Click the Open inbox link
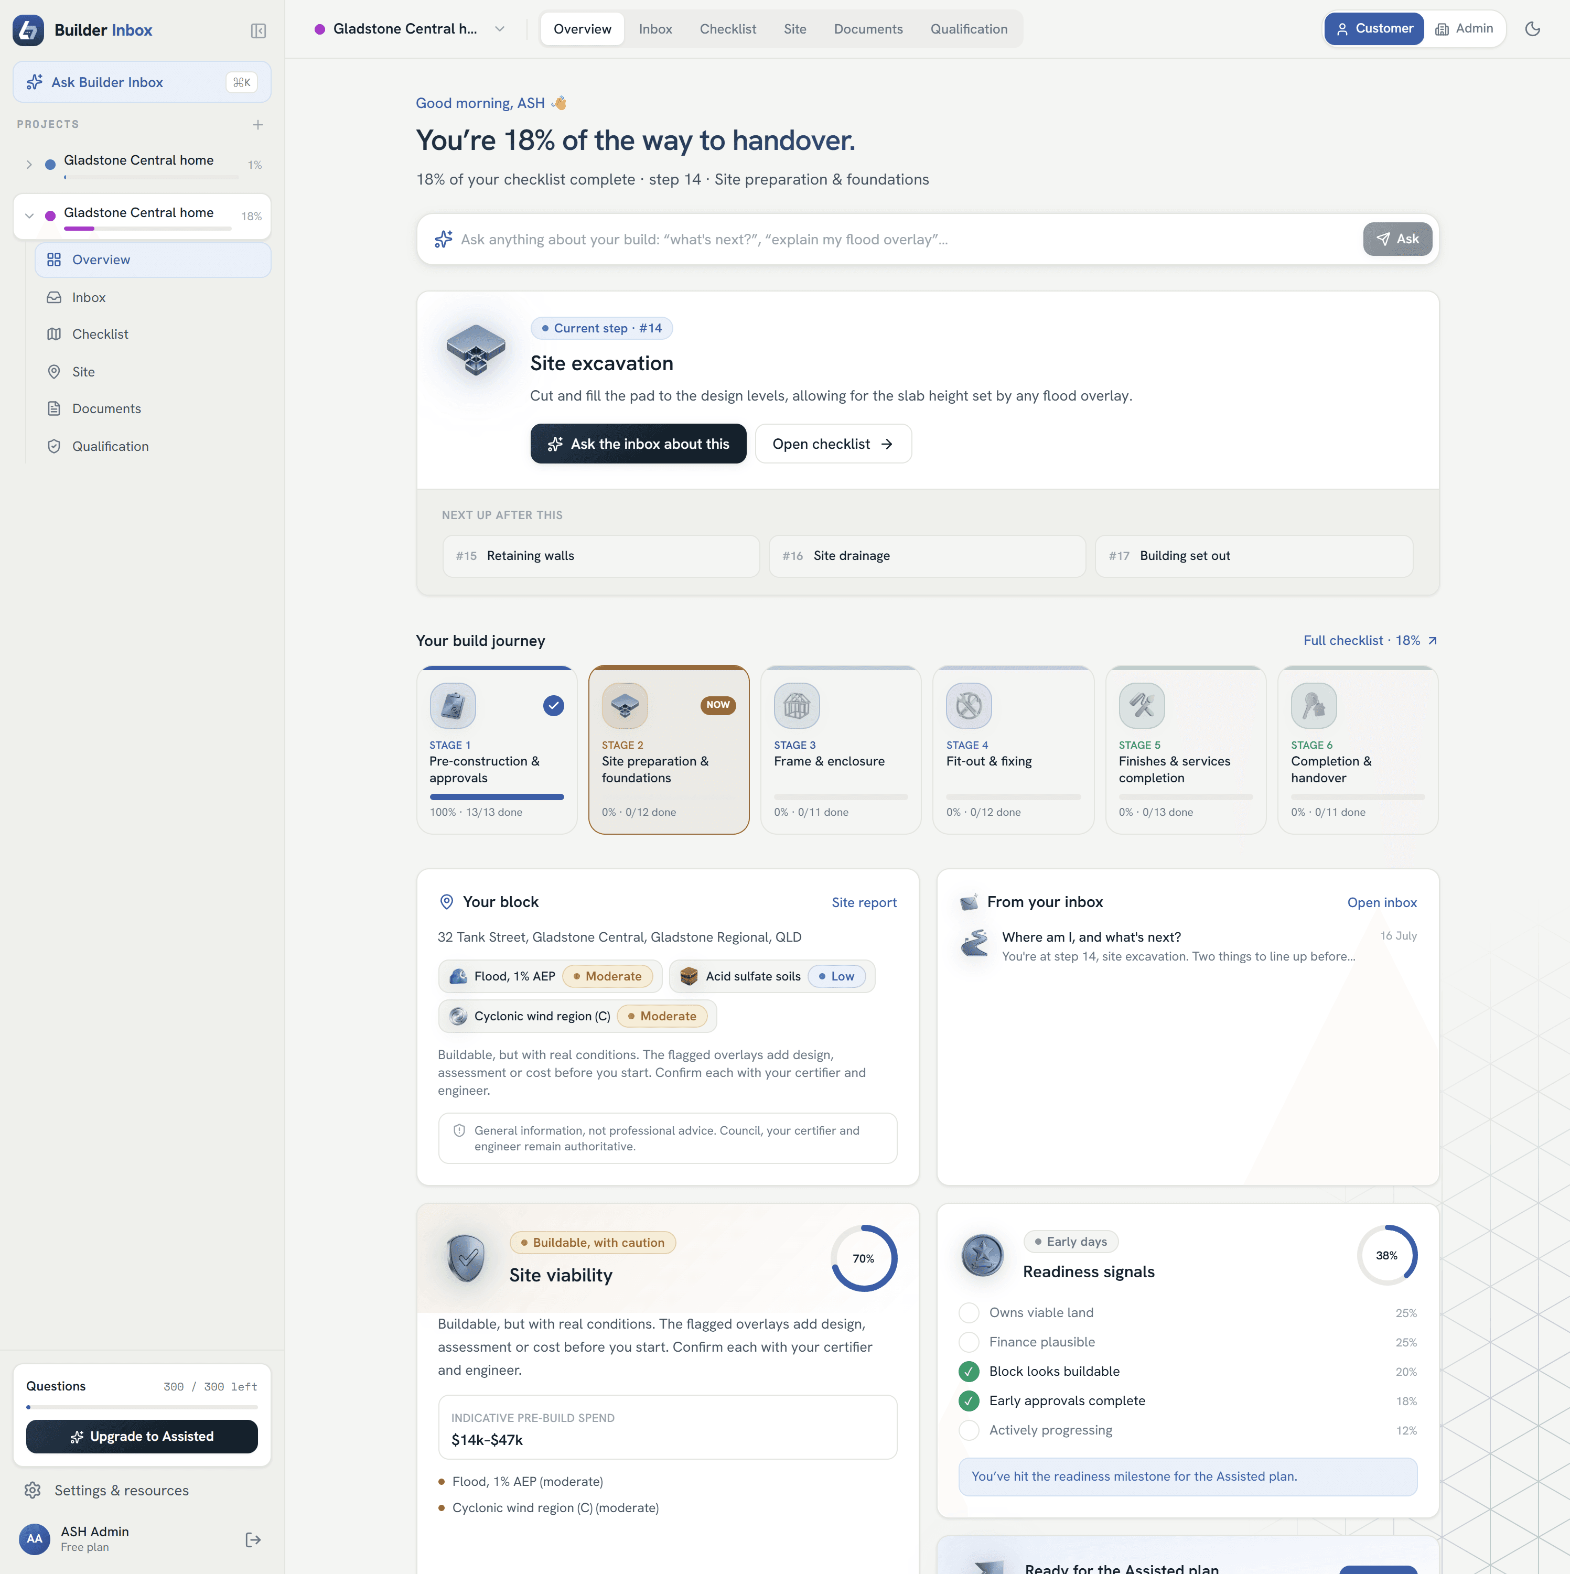1570x1574 pixels. (x=1382, y=903)
